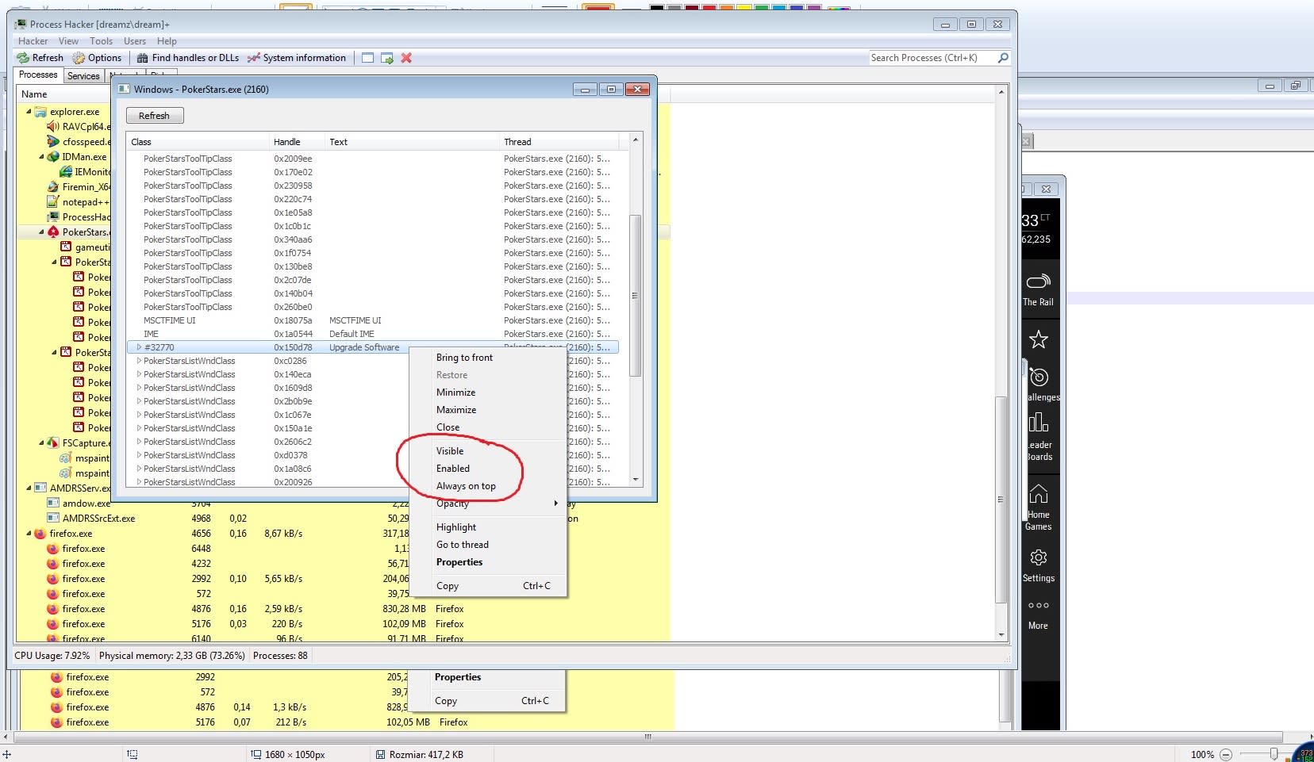
Task: Click the horizontal scrollbar above the image status bar
Action: point(647,737)
